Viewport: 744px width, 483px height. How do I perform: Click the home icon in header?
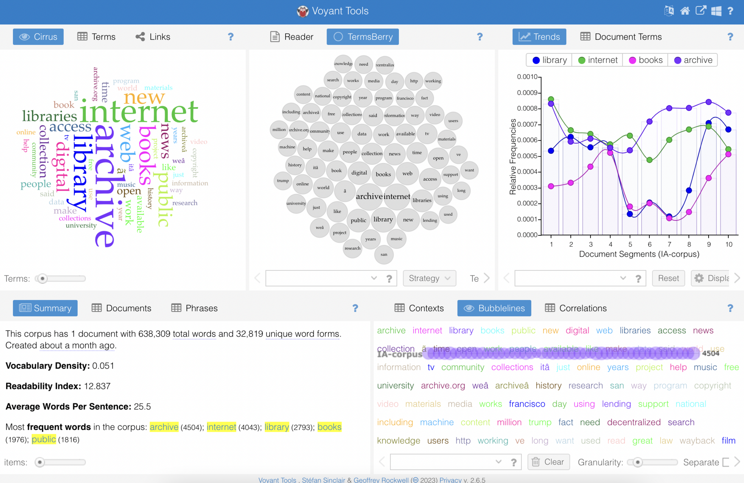(x=685, y=11)
